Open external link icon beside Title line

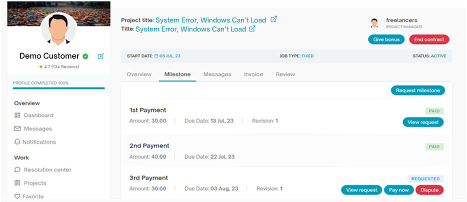(x=252, y=29)
